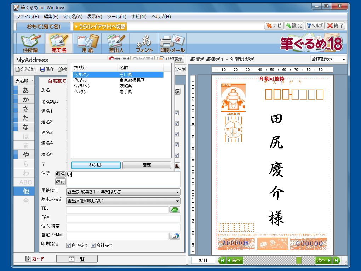Screen dimensions: 361x271
Task: Toggle the checkbox on the 連名1 row
Action: pyautogui.click(x=177, y=113)
